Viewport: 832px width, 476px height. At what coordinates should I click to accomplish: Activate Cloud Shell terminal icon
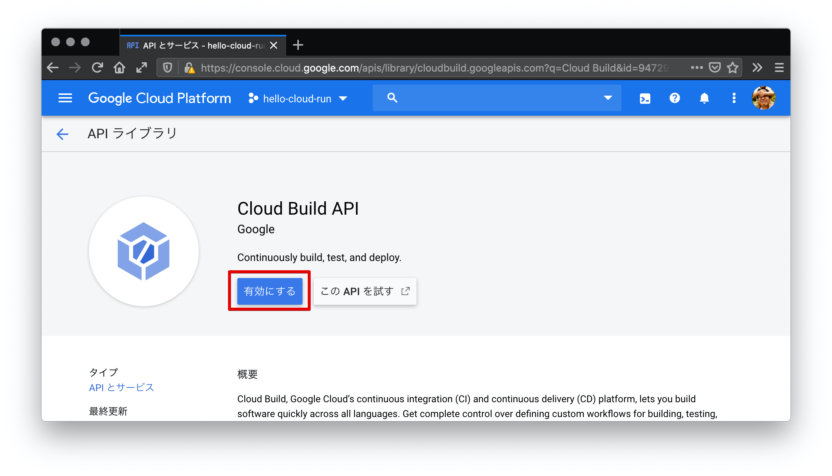pos(645,98)
